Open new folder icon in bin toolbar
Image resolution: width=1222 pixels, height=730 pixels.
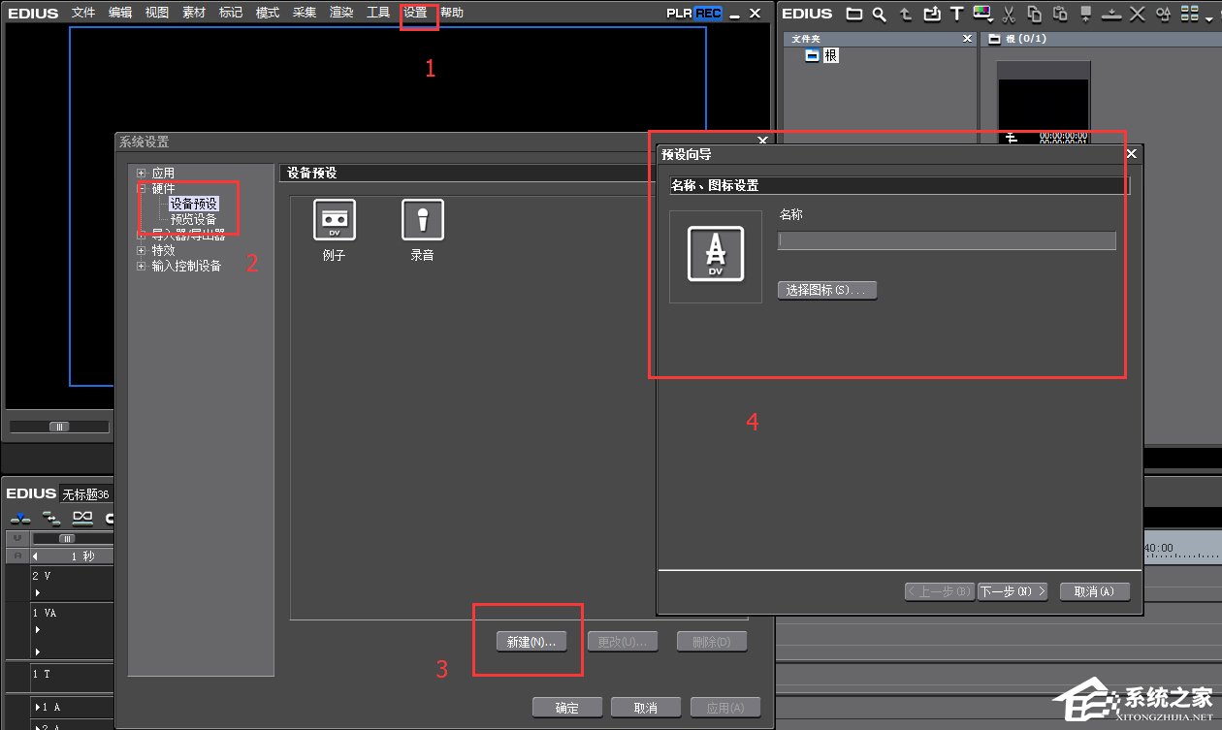point(854,14)
